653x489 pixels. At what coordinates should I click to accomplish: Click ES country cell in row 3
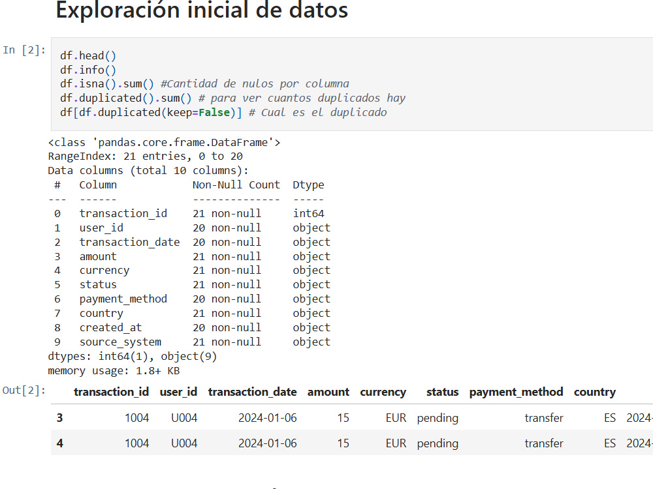(x=610, y=417)
